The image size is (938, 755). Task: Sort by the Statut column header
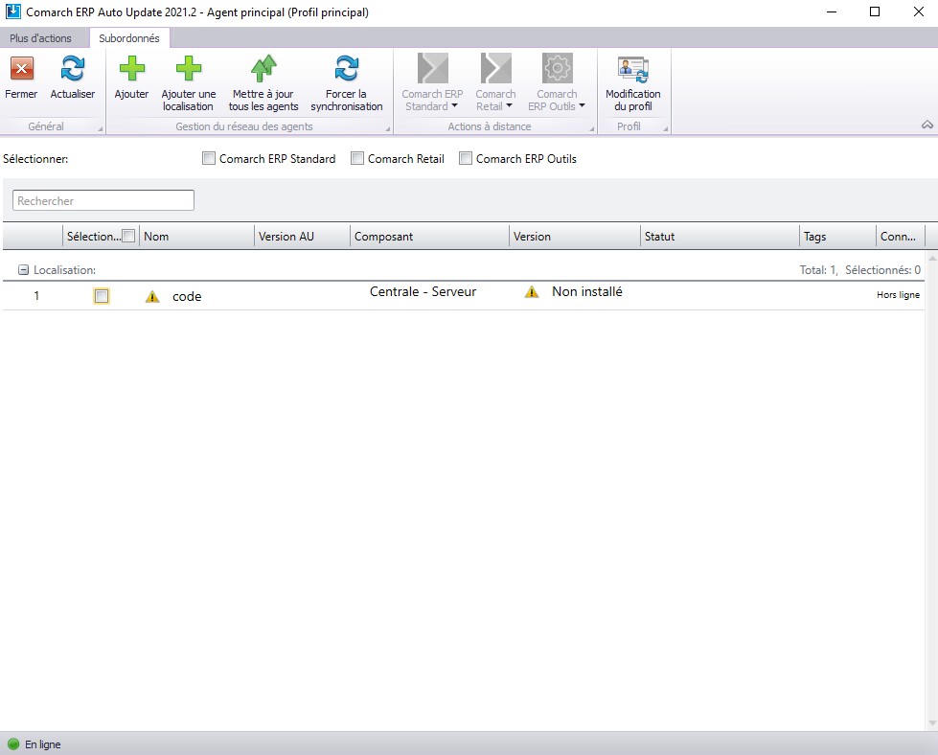(x=721, y=237)
